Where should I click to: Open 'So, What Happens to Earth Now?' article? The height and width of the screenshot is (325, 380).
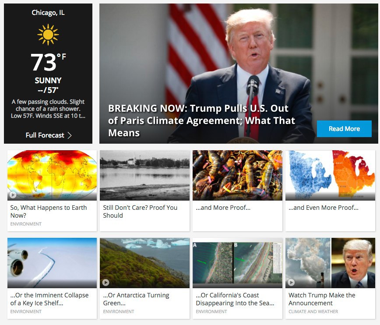pyautogui.click(x=49, y=212)
